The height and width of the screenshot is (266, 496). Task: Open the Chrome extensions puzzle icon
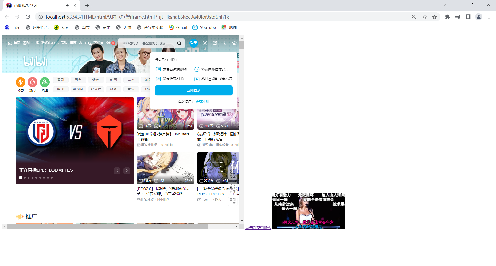(x=448, y=17)
